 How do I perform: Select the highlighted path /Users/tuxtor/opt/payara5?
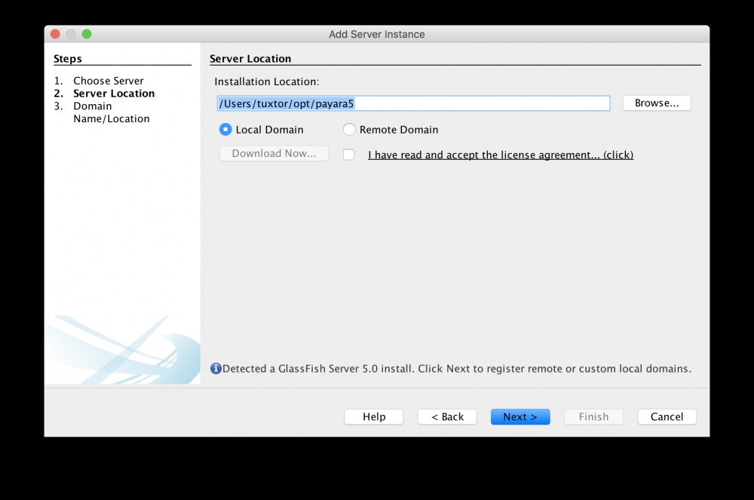[287, 103]
